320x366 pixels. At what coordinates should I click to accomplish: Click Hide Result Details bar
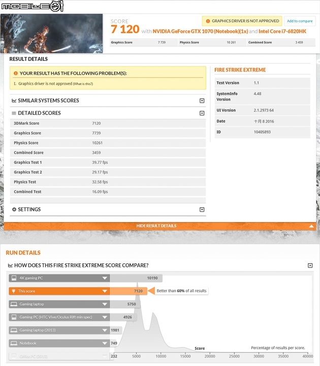coord(160,226)
